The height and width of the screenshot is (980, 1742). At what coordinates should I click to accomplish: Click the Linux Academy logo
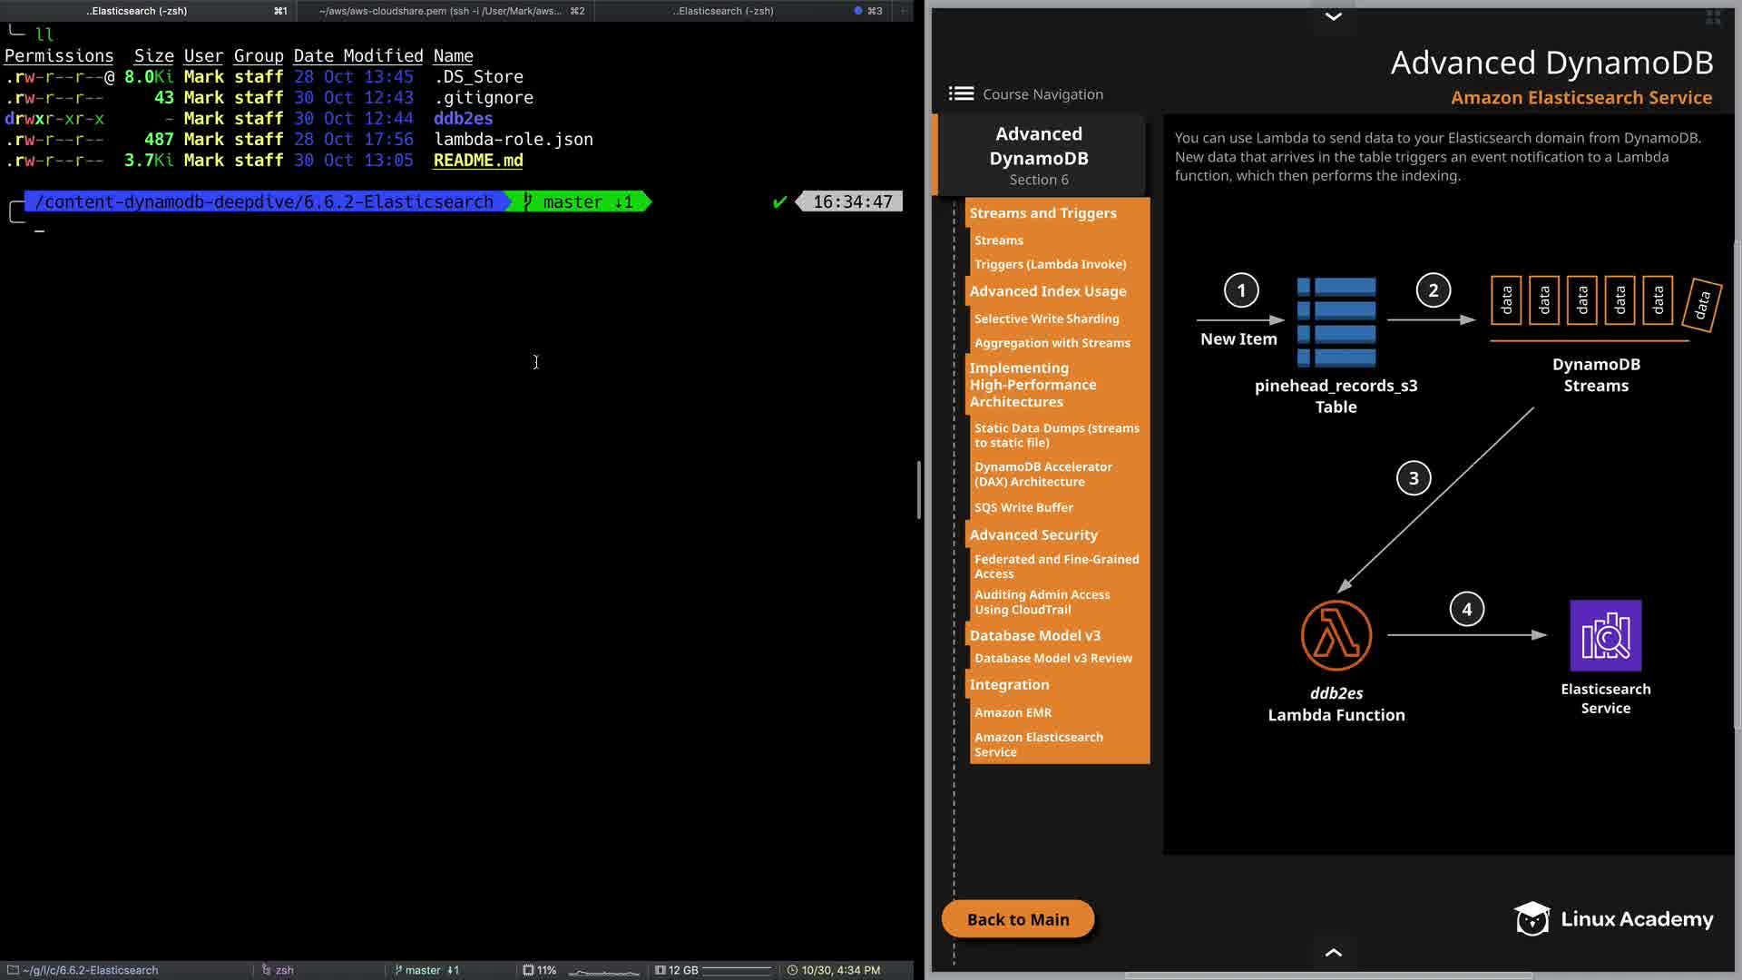[1613, 918]
